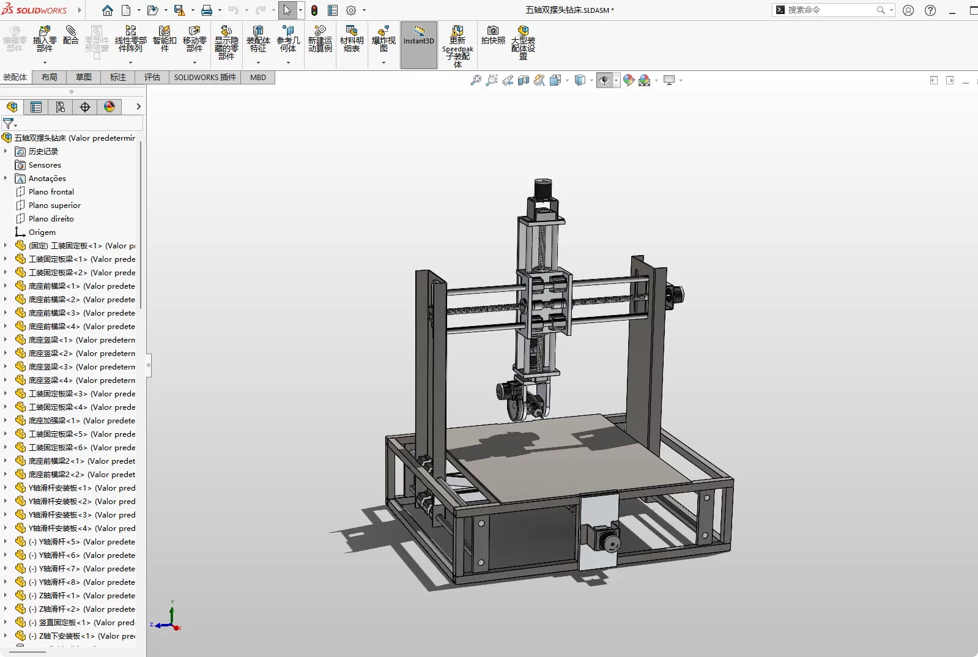978x657 pixels.
Task: Click the user account icon
Action: click(908, 10)
